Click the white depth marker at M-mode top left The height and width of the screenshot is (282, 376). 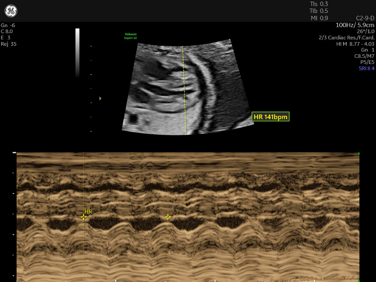tap(15, 153)
